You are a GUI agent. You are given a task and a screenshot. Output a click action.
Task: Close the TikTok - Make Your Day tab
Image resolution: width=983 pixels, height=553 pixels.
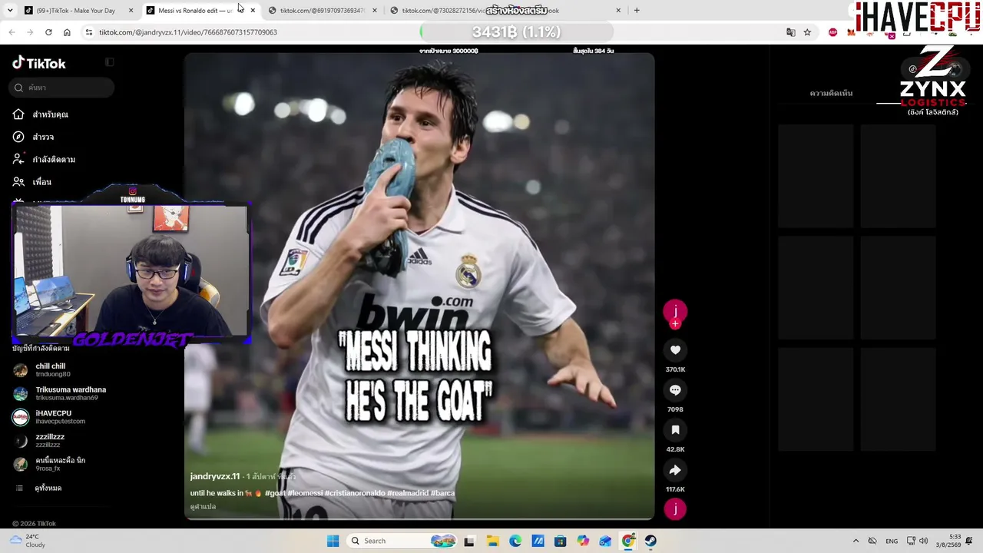pyautogui.click(x=131, y=11)
